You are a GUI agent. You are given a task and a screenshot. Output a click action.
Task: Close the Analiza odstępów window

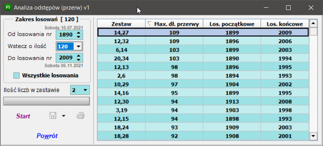pyautogui.click(x=311, y=8)
